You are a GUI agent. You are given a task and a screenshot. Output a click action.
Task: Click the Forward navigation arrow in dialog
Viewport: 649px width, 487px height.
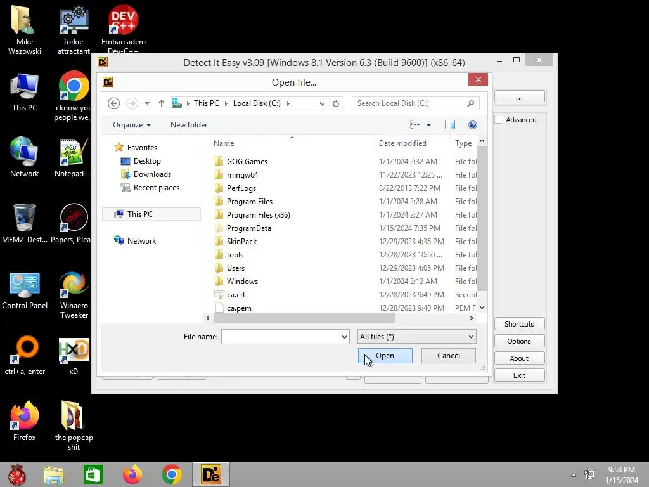pos(132,103)
